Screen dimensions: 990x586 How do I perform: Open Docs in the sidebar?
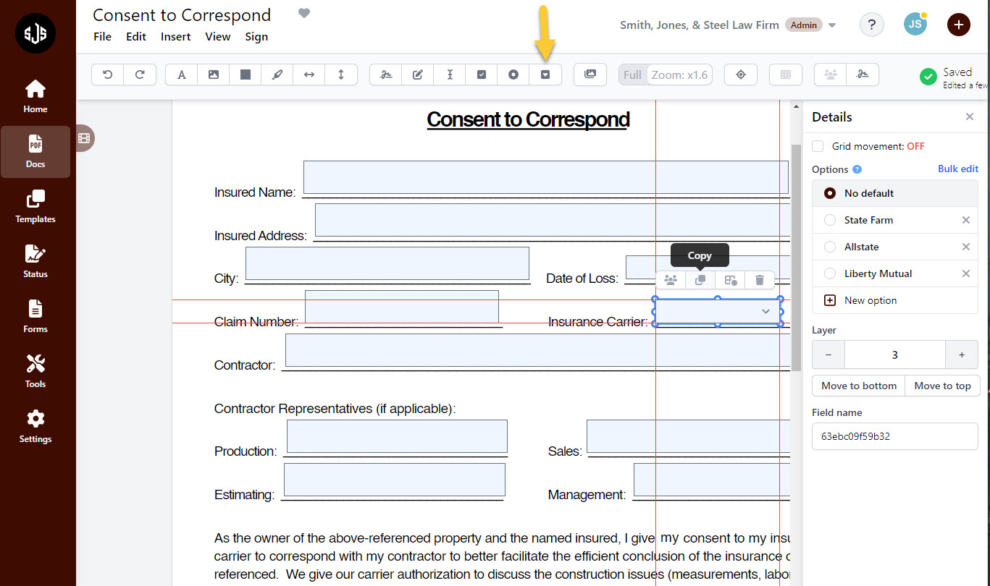point(35,152)
